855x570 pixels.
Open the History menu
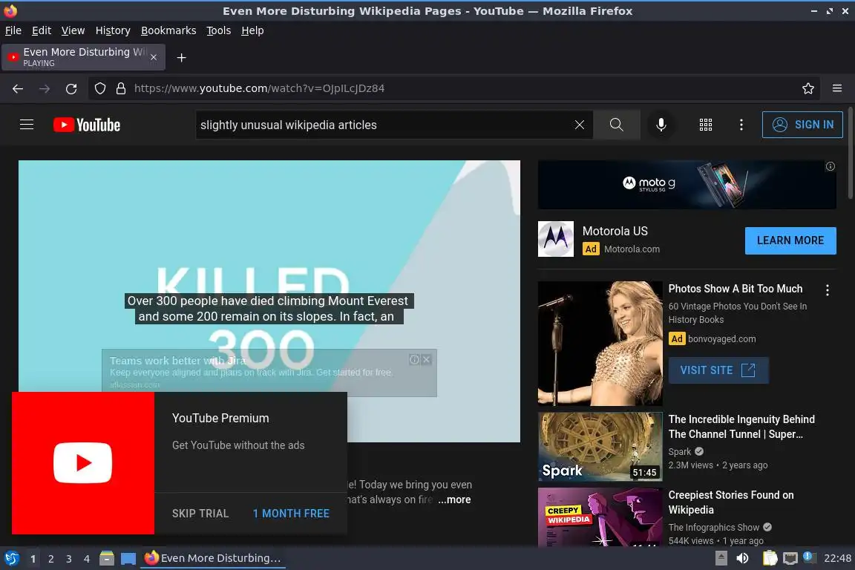(113, 30)
